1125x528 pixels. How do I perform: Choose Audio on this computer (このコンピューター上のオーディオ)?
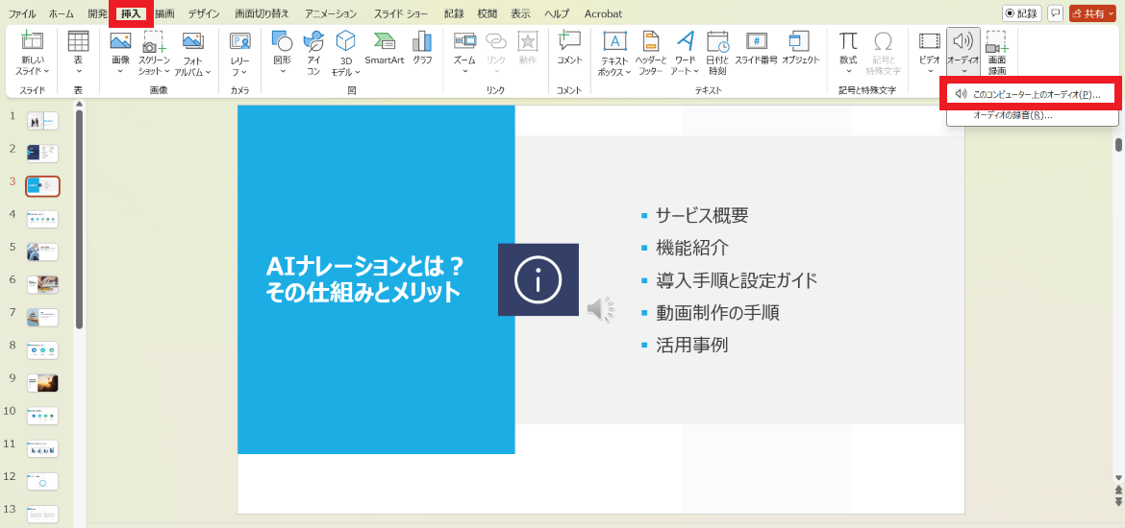1031,95
